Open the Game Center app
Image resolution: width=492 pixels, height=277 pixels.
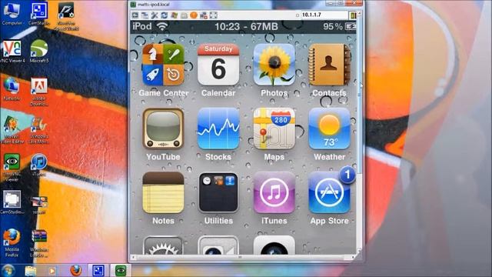click(x=163, y=65)
